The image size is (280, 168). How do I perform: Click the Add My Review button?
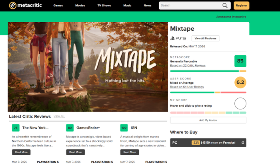(208, 120)
